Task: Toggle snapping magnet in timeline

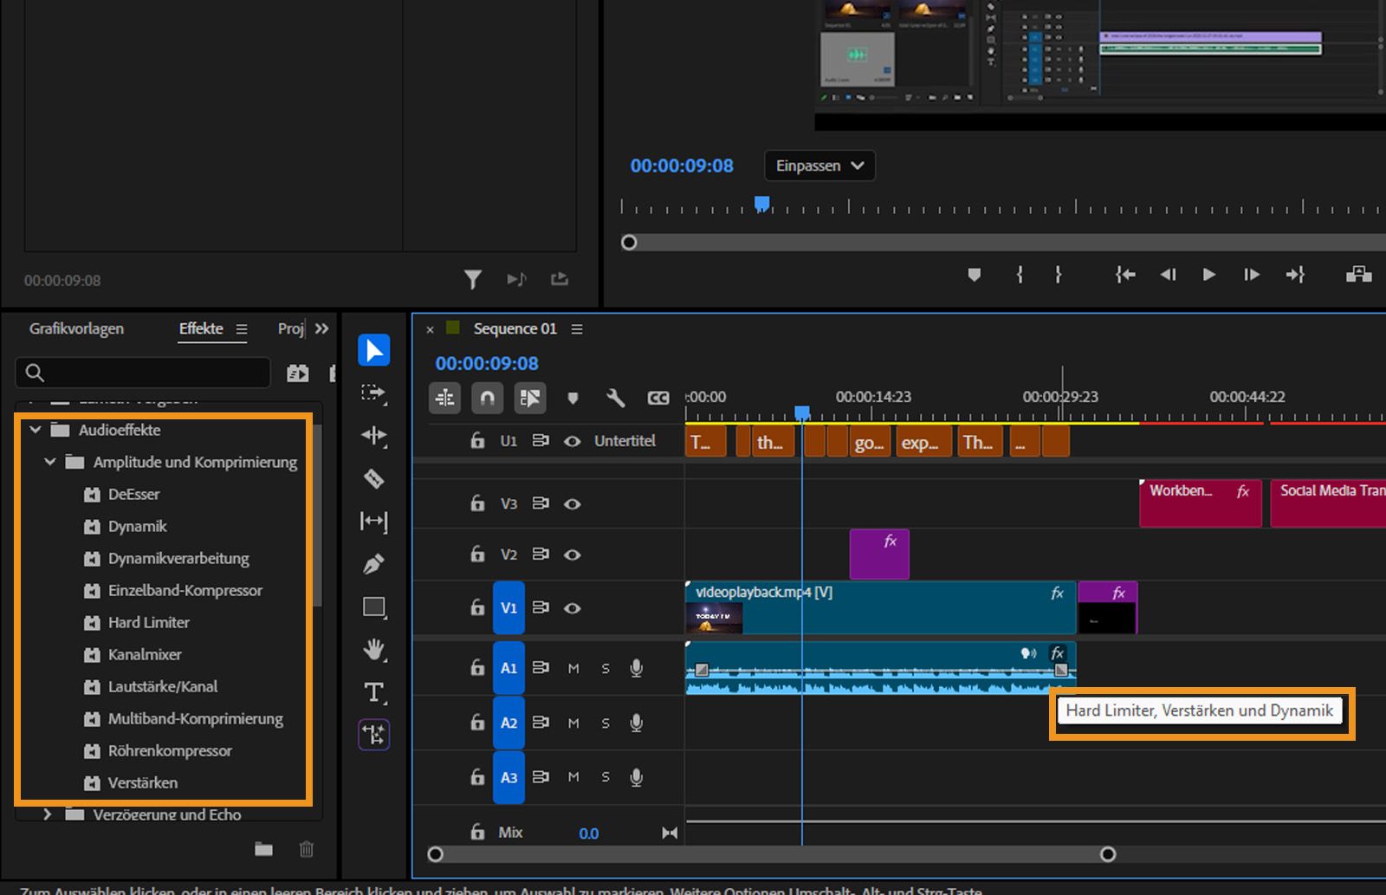Action: tap(487, 398)
